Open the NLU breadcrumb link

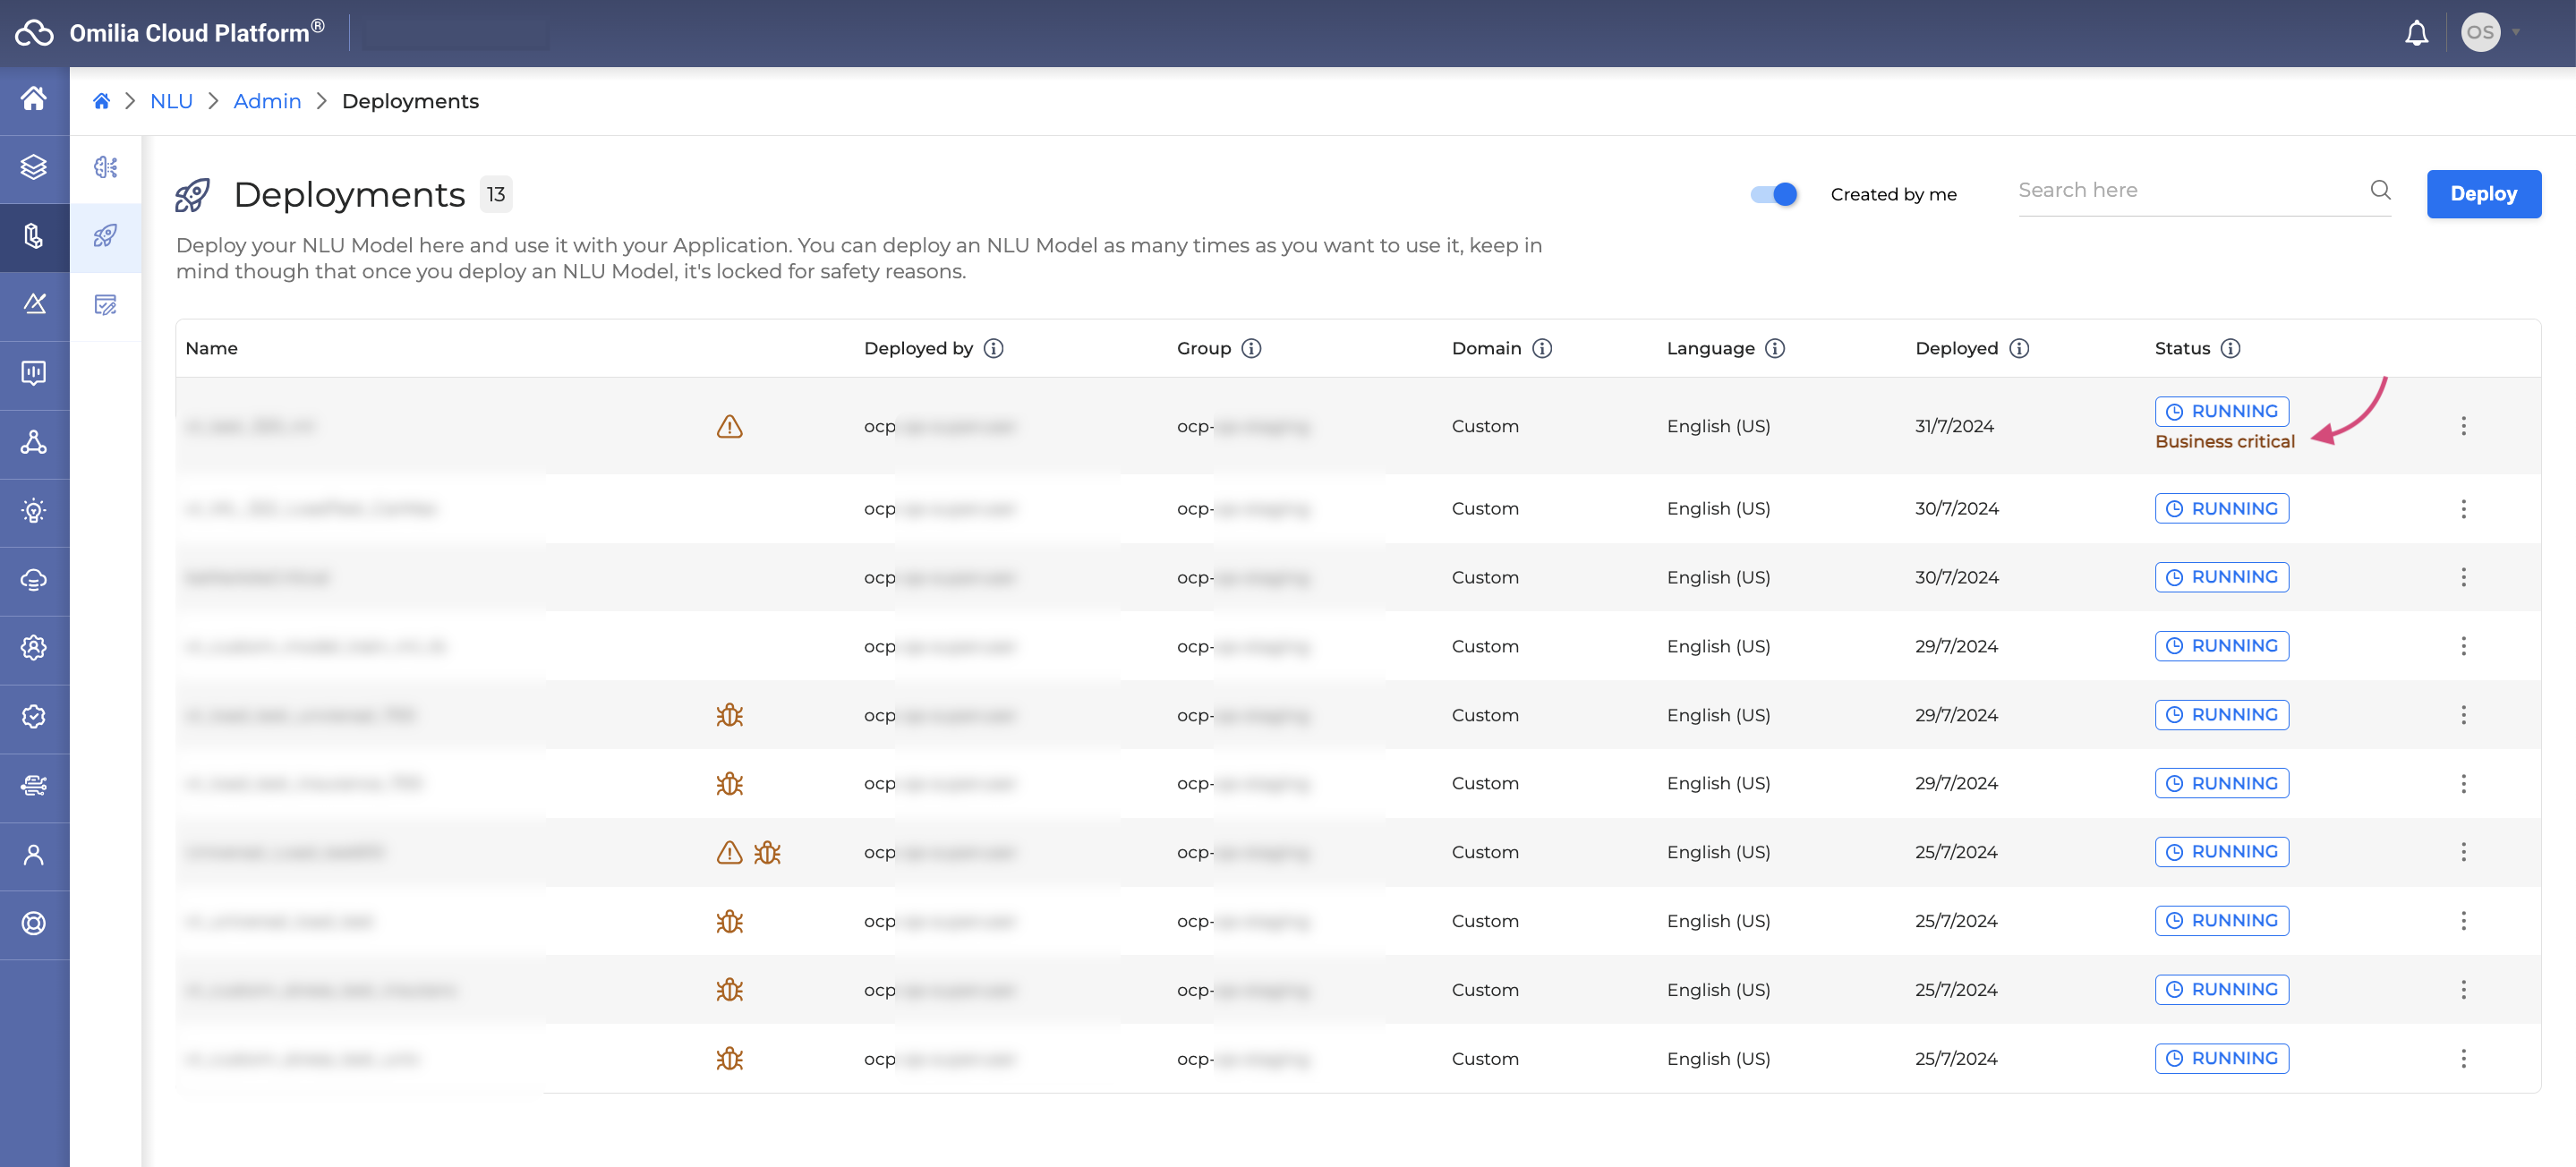click(x=171, y=101)
